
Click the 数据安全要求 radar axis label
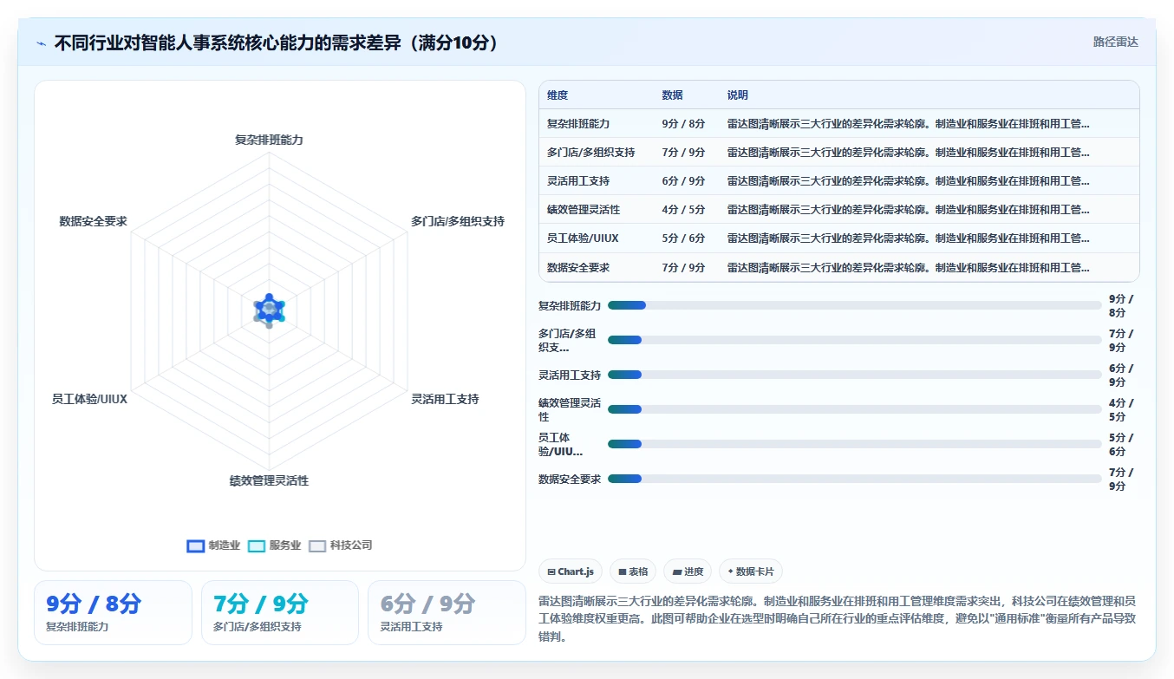(94, 221)
